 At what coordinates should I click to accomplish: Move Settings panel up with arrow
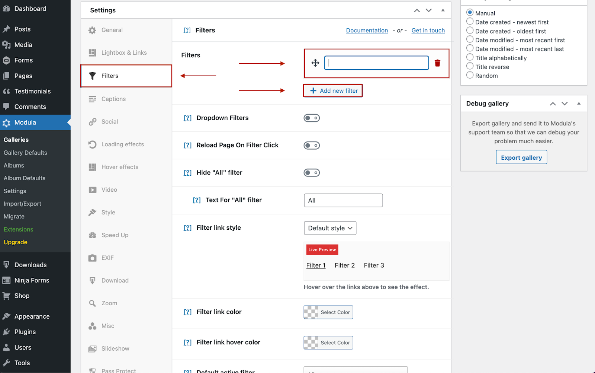click(x=417, y=10)
